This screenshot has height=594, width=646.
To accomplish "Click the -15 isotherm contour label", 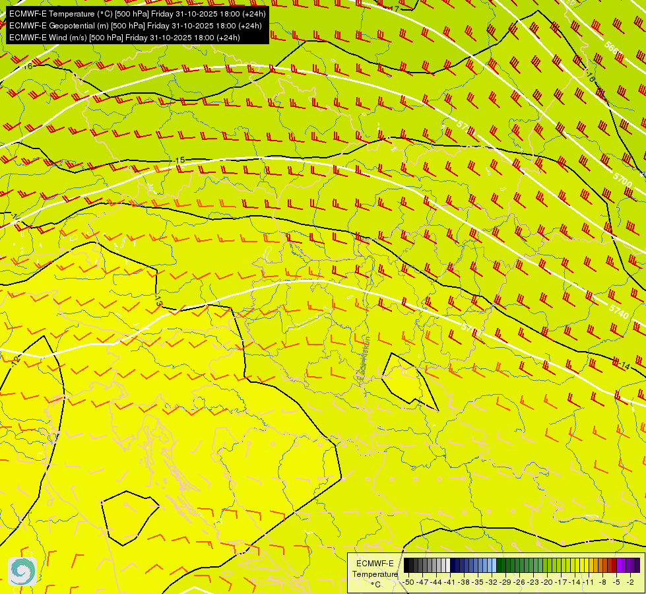I will tap(179, 160).
